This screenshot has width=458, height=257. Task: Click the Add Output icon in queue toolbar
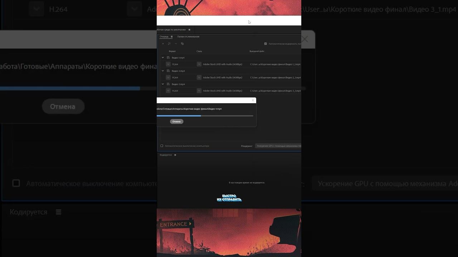[x=169, y=44]
